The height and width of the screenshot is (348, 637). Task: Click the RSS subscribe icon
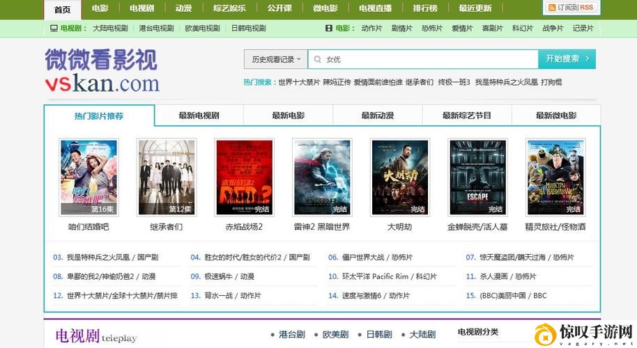click(552, 8)
